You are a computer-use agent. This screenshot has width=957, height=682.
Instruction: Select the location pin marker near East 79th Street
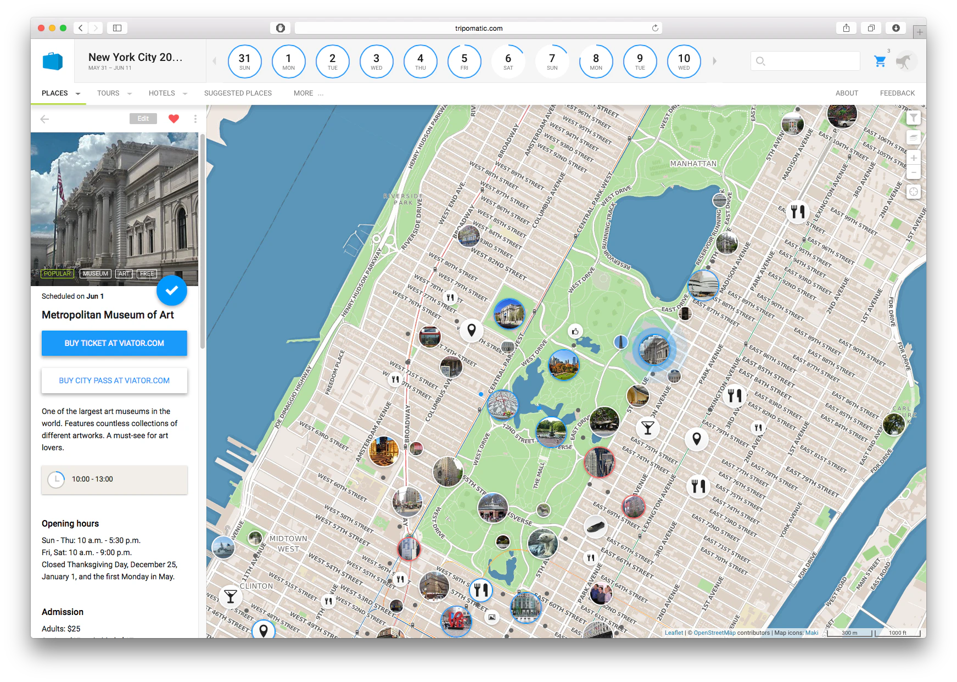coord(697,439)
